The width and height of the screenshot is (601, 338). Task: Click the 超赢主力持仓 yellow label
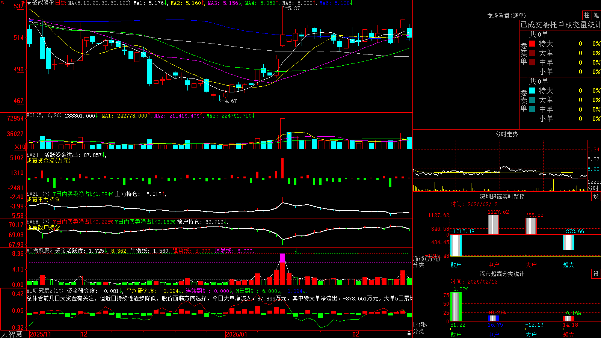[43, 199]
